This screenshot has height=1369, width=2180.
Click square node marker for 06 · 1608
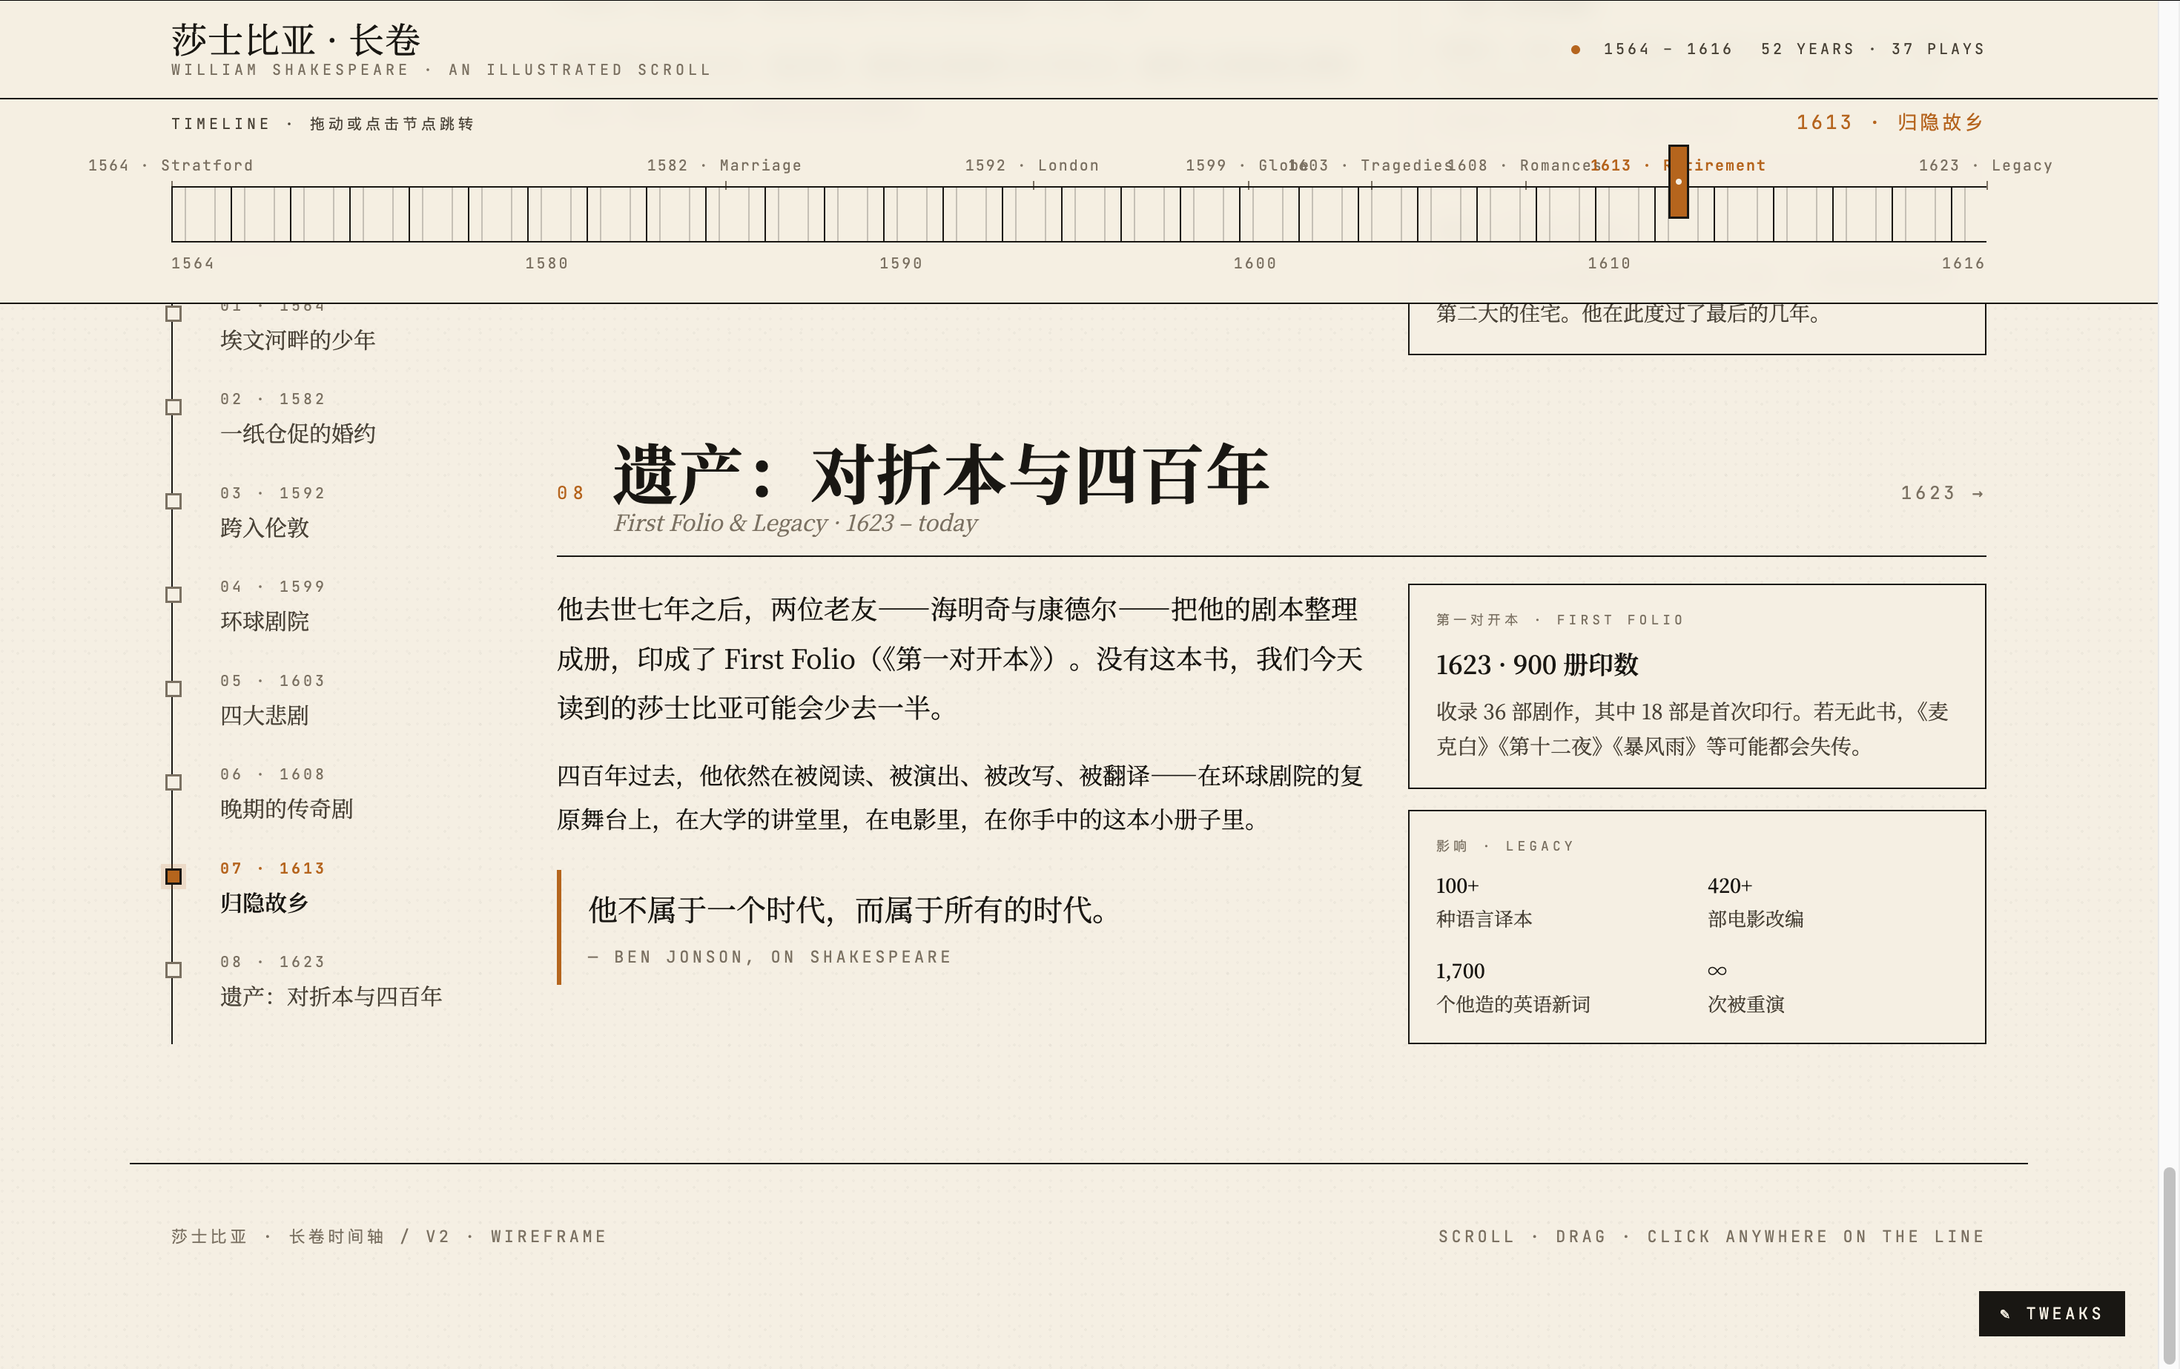point(174,782)
